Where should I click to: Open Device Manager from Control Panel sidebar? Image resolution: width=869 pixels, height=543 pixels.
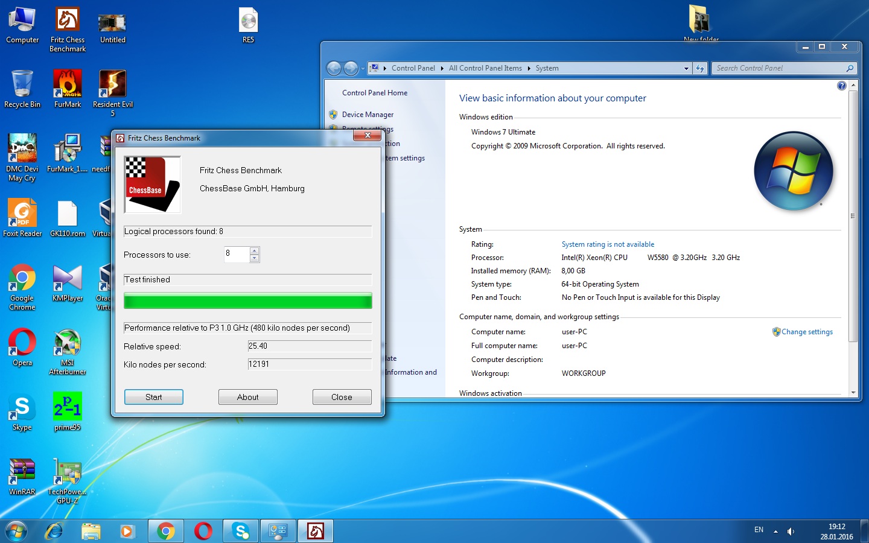(368, 115)
